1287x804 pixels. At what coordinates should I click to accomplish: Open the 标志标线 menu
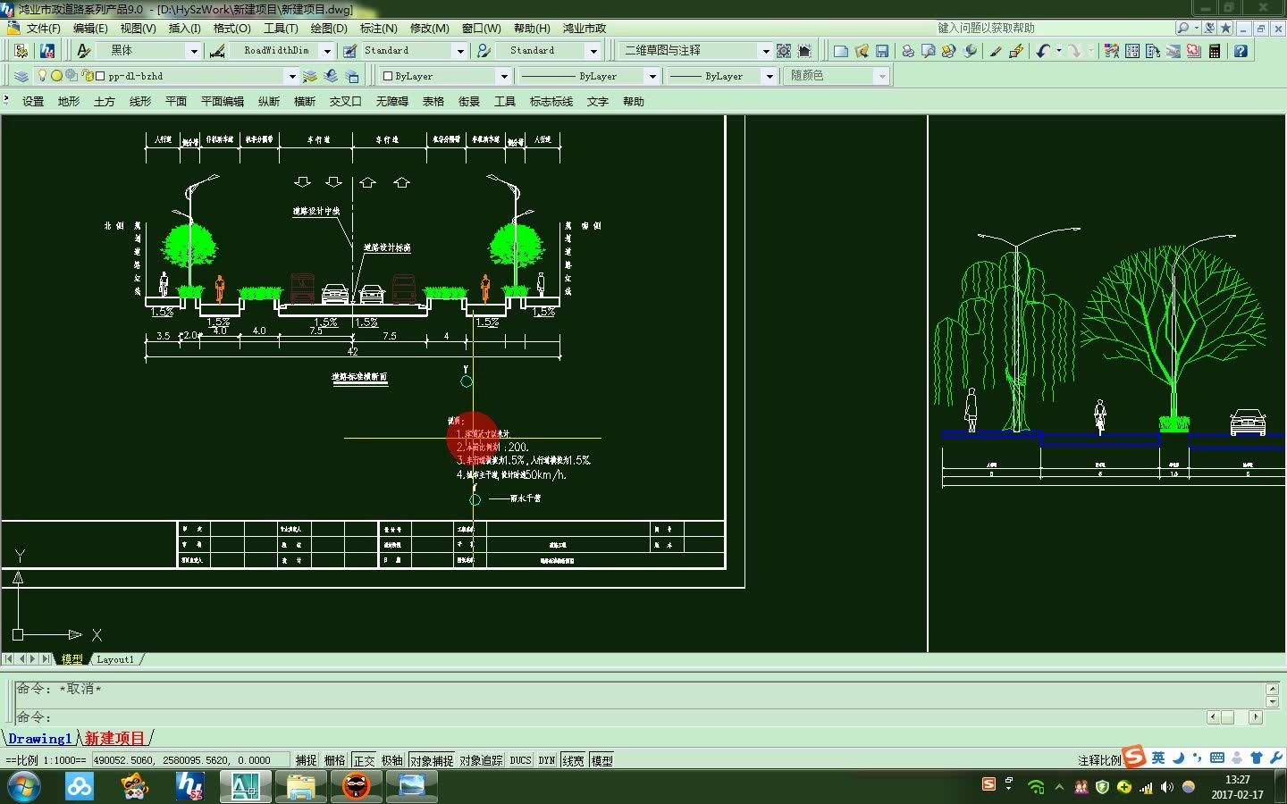tap(551, 102)
